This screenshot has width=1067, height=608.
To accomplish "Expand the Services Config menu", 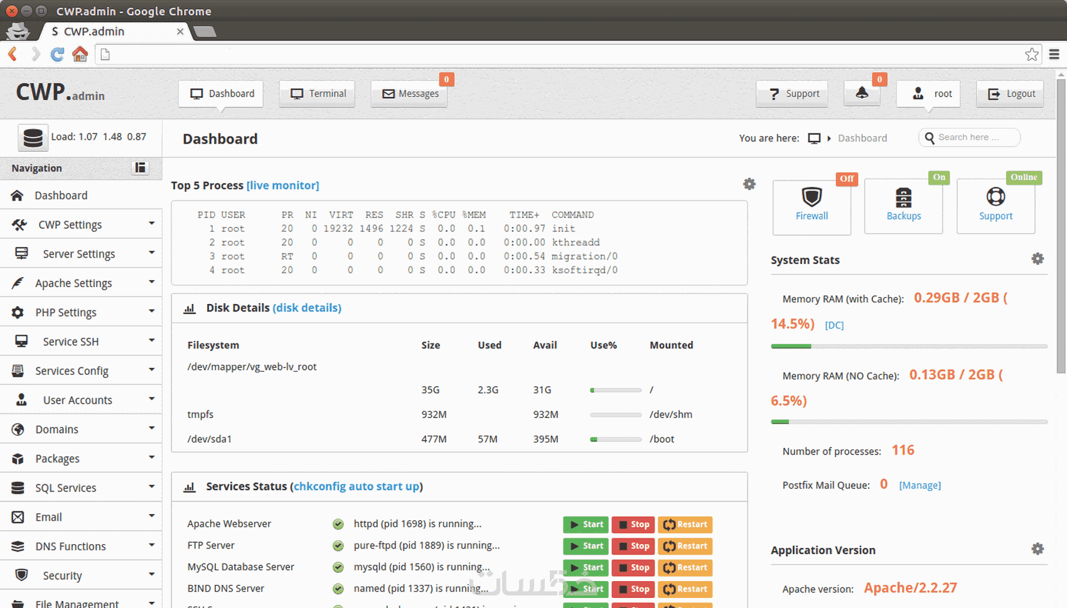I will [81, 370].
